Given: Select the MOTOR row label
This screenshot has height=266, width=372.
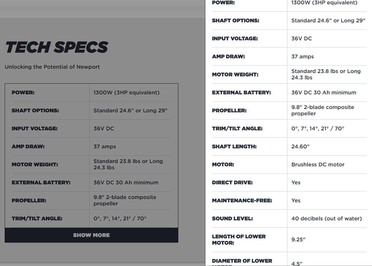Looking at the screenshot, I should click(x=223, y=164).
